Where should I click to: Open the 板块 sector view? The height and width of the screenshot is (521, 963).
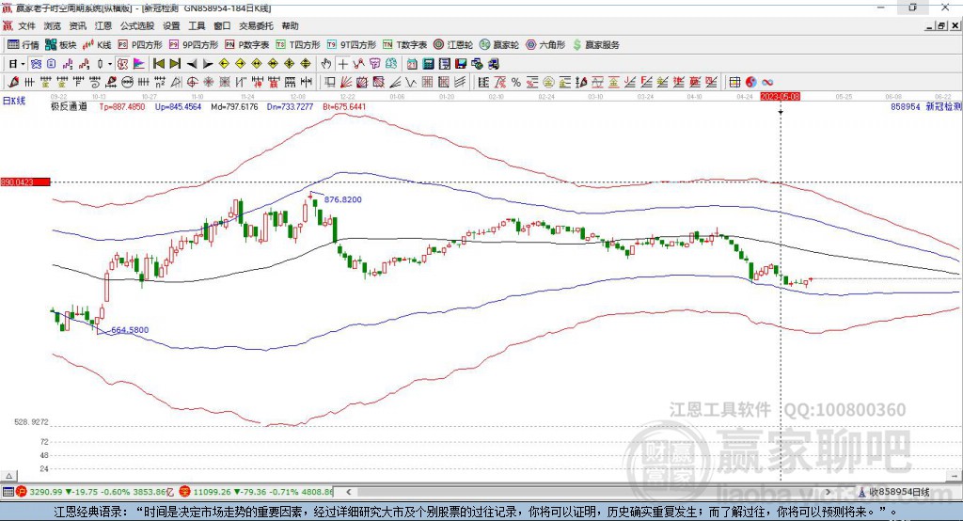(60, 45)
